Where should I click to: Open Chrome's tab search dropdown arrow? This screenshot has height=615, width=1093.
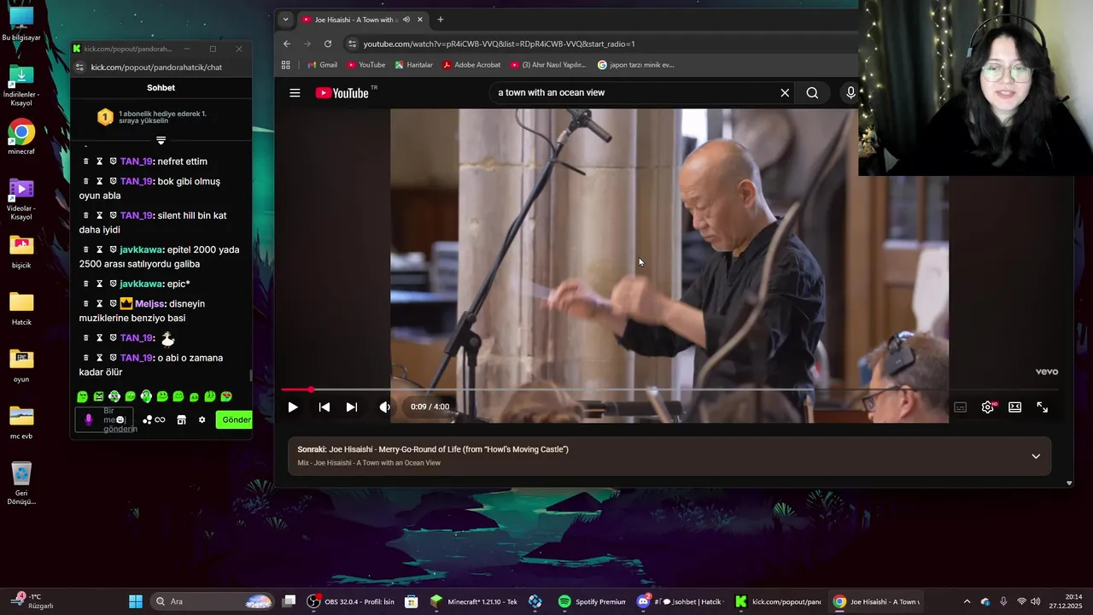pos(285,20)
